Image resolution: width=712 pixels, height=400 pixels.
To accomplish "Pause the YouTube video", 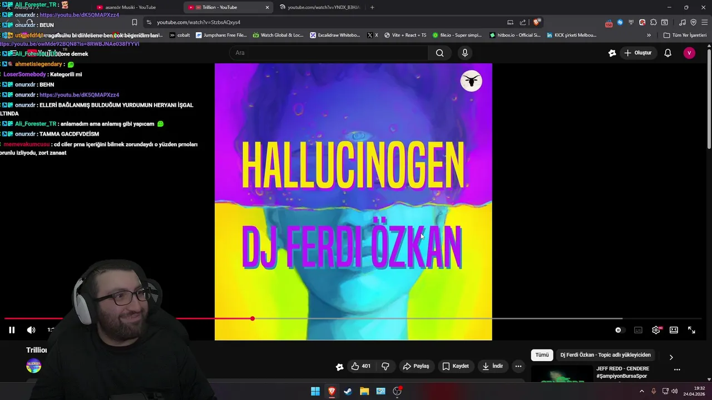I will pyautogui.click(x=12, y=330).
